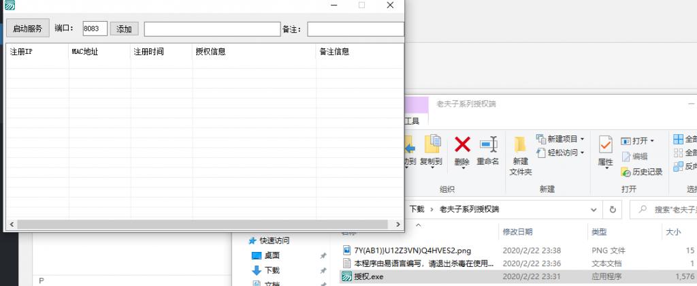Viewport: 697px width, 286px height.
Task: Click the Start Service (启动服务) button
Action: click(27, 29)
